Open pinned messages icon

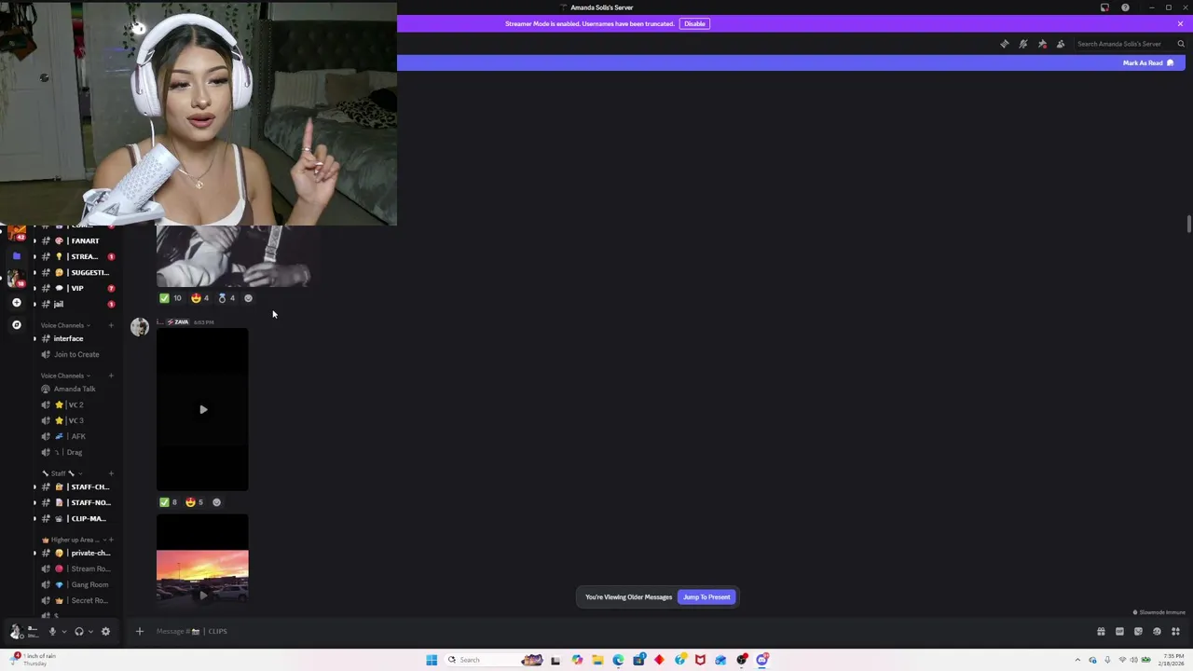(x=1042, y=44)
